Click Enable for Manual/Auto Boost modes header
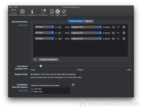The image size is (142, 108). (x=45, y=85)
